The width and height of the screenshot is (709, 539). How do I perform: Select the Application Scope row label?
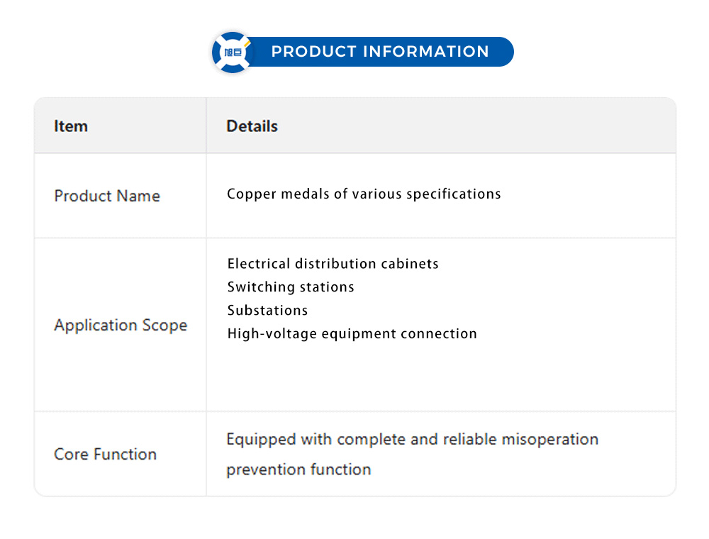121,325
